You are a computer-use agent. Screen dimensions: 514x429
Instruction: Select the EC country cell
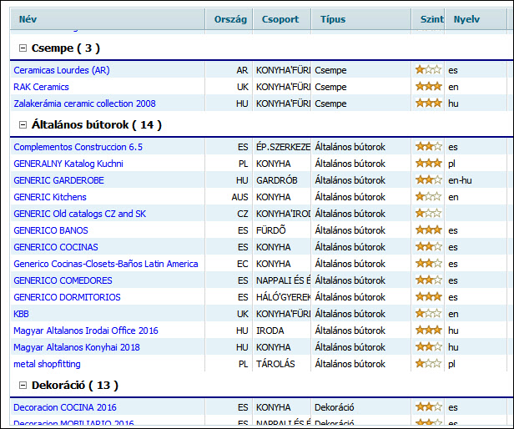pyautogui.click(x=229, y=264)
